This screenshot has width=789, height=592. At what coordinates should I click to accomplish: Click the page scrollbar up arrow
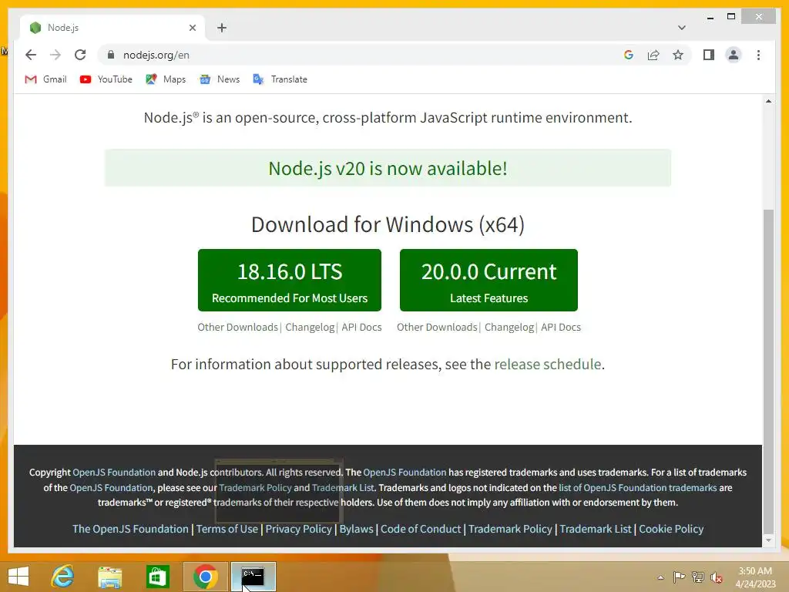point(768,101)
